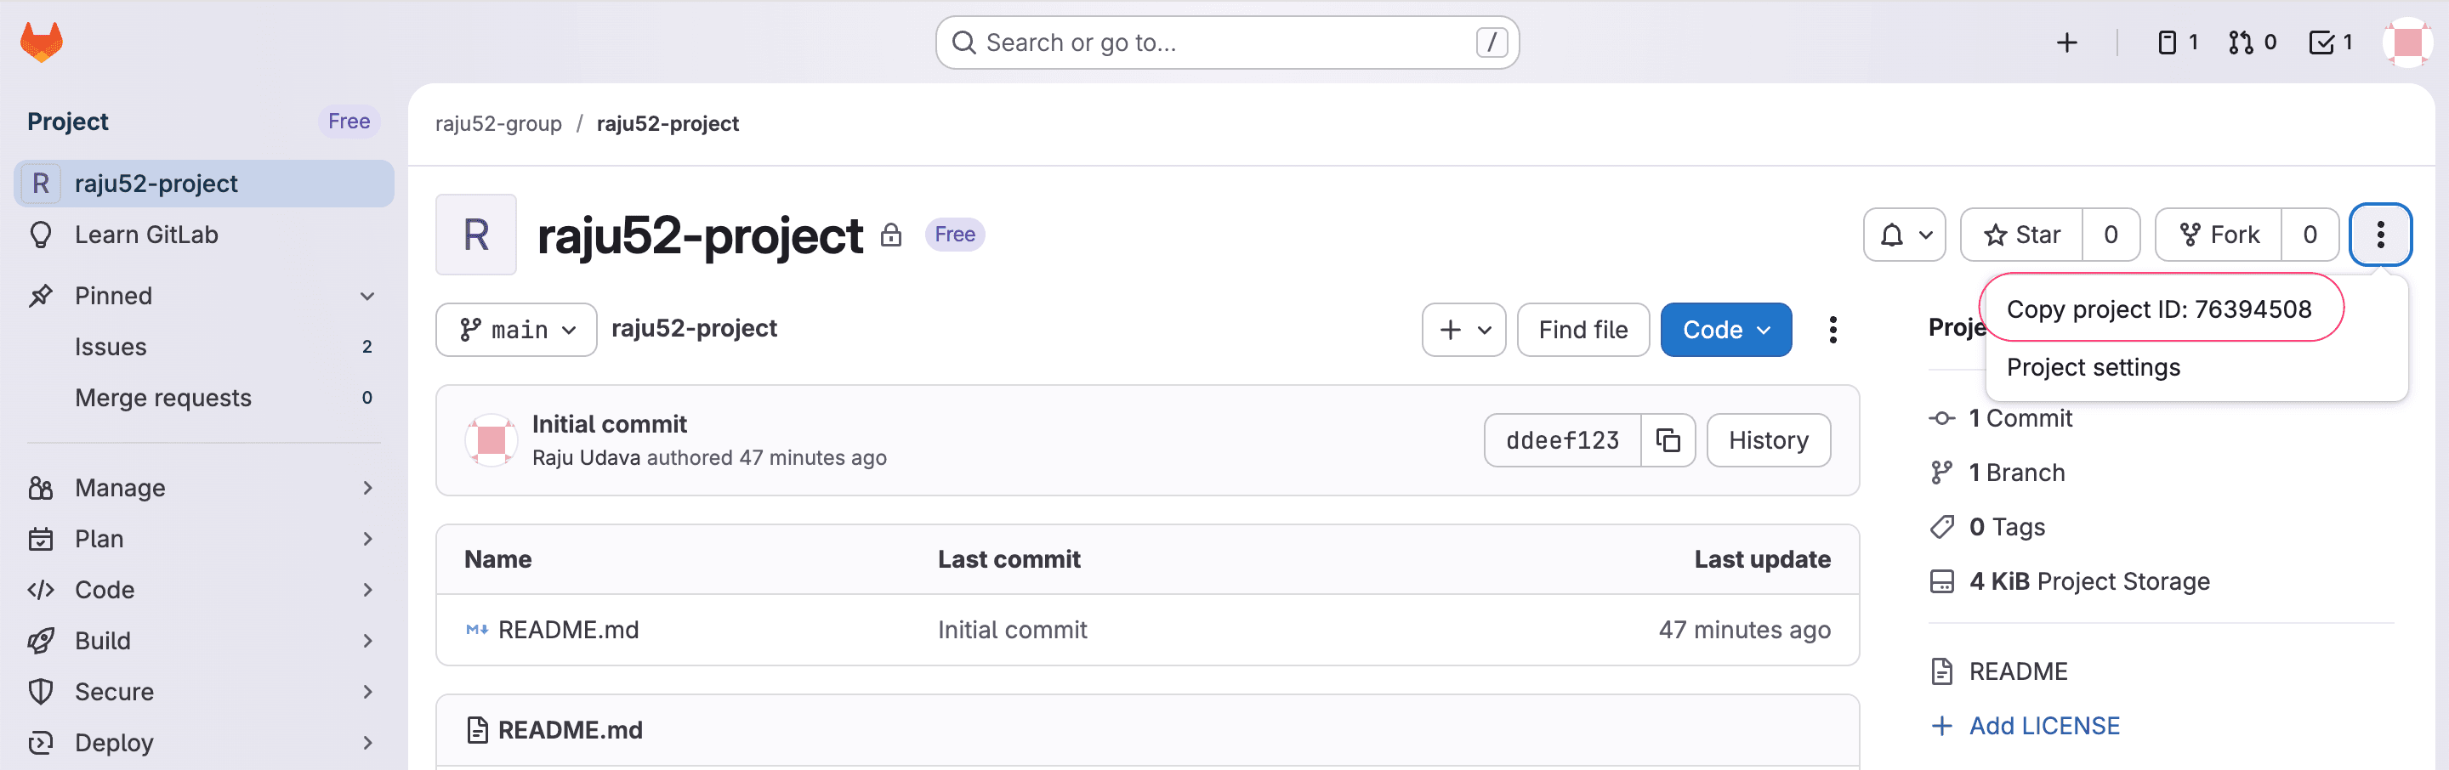Open the notification bell dropdown
Viewport: 2449px width, 770px height.
[x=1904, y=235]
